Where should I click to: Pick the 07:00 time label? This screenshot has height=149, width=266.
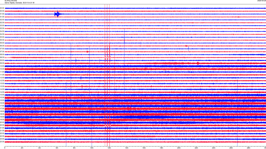2,49
